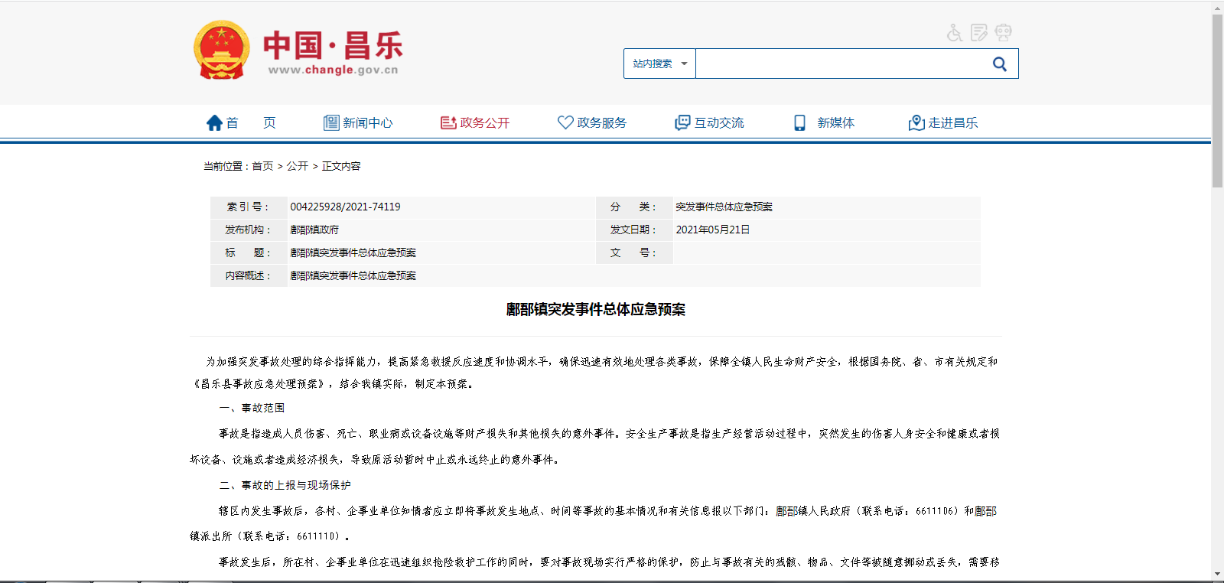
Task: Click the magnifying glass search icon
Action: coord(999,64)
